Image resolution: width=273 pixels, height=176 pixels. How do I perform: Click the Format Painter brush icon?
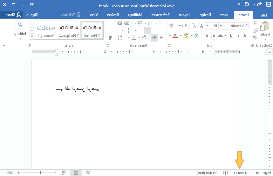tap(255, 37)
